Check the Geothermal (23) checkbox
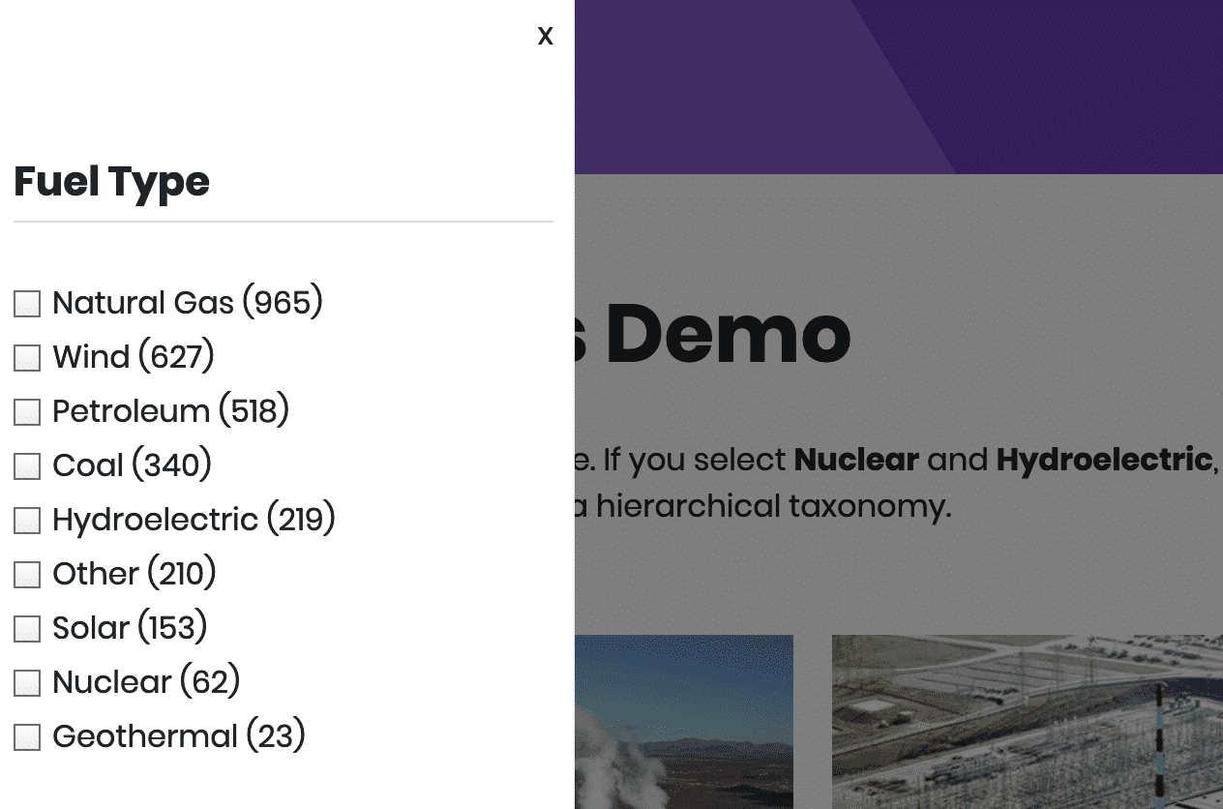The image size is (1223, 809). pyautogui.click(x=27, y=737)
